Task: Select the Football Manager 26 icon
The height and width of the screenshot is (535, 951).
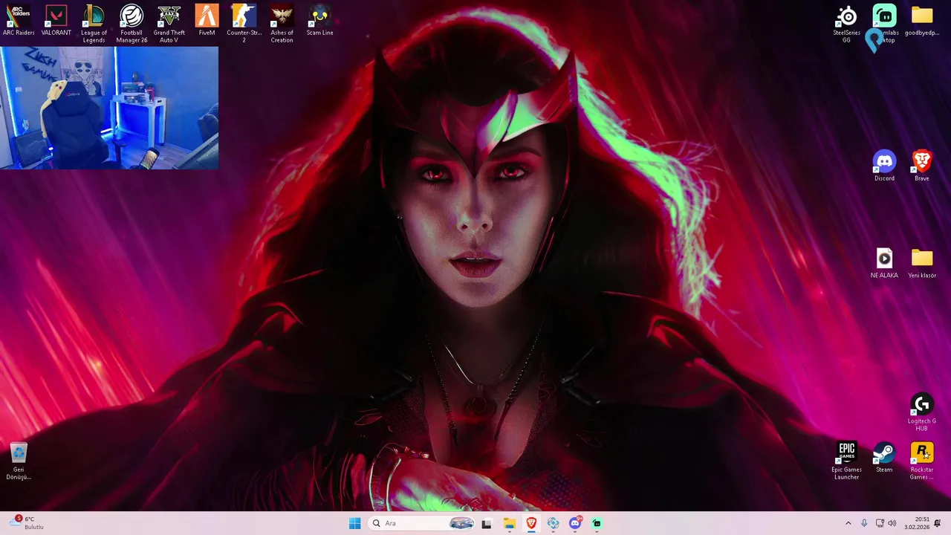Action: 132,24
